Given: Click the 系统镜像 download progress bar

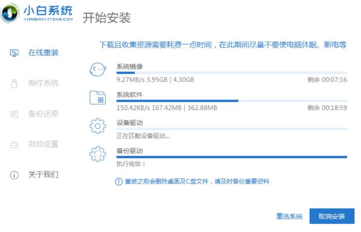Looking at the screenshot, I should click(232, 73).
